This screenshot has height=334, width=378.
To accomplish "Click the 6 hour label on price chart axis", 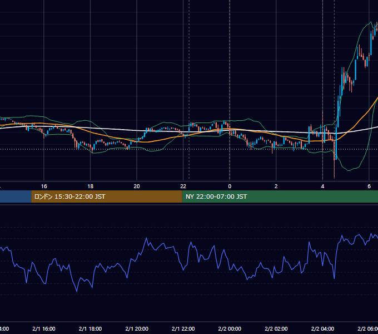I will (x=369, y=186).
